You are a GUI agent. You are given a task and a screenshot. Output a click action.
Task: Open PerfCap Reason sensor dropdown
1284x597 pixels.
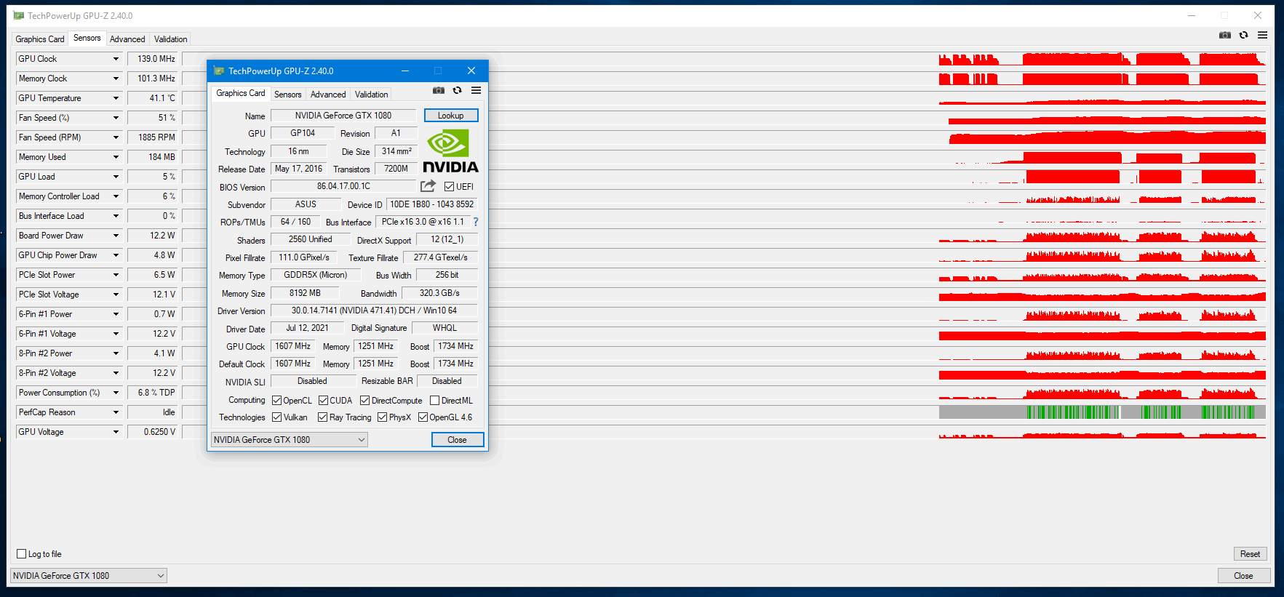coord(115,412)
